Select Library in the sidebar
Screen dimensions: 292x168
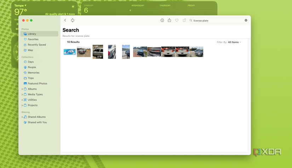coord(39,34)
